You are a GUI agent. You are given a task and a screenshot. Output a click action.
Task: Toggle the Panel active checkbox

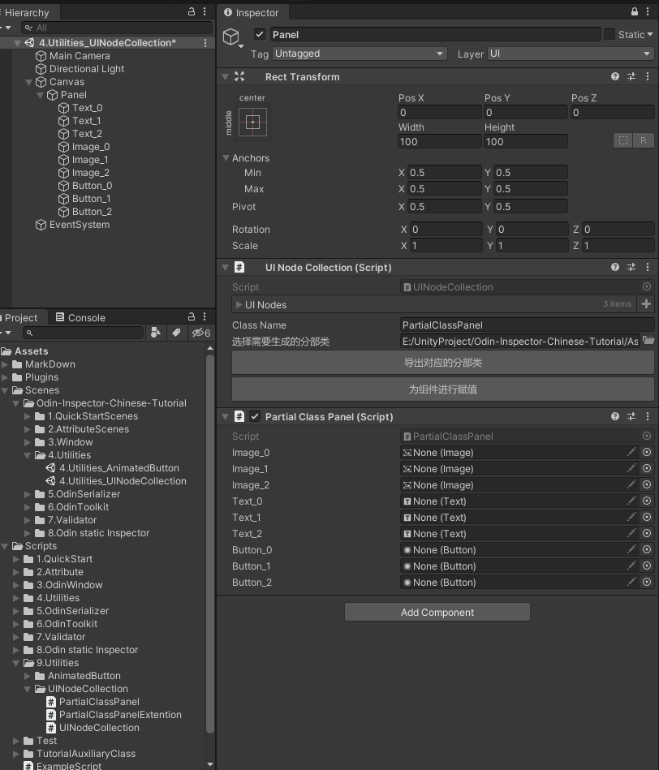click(260, 34)
